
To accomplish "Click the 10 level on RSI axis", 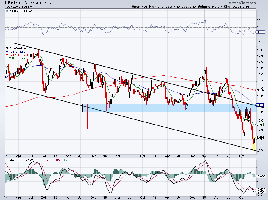I will 258,41.
